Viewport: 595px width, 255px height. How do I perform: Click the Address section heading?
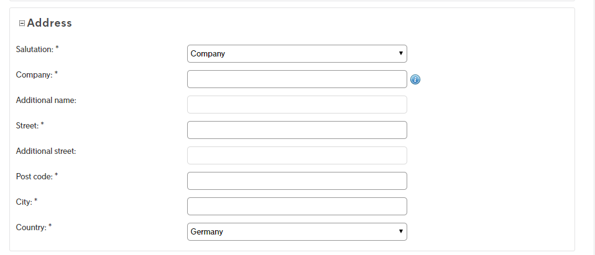(49, 23)
